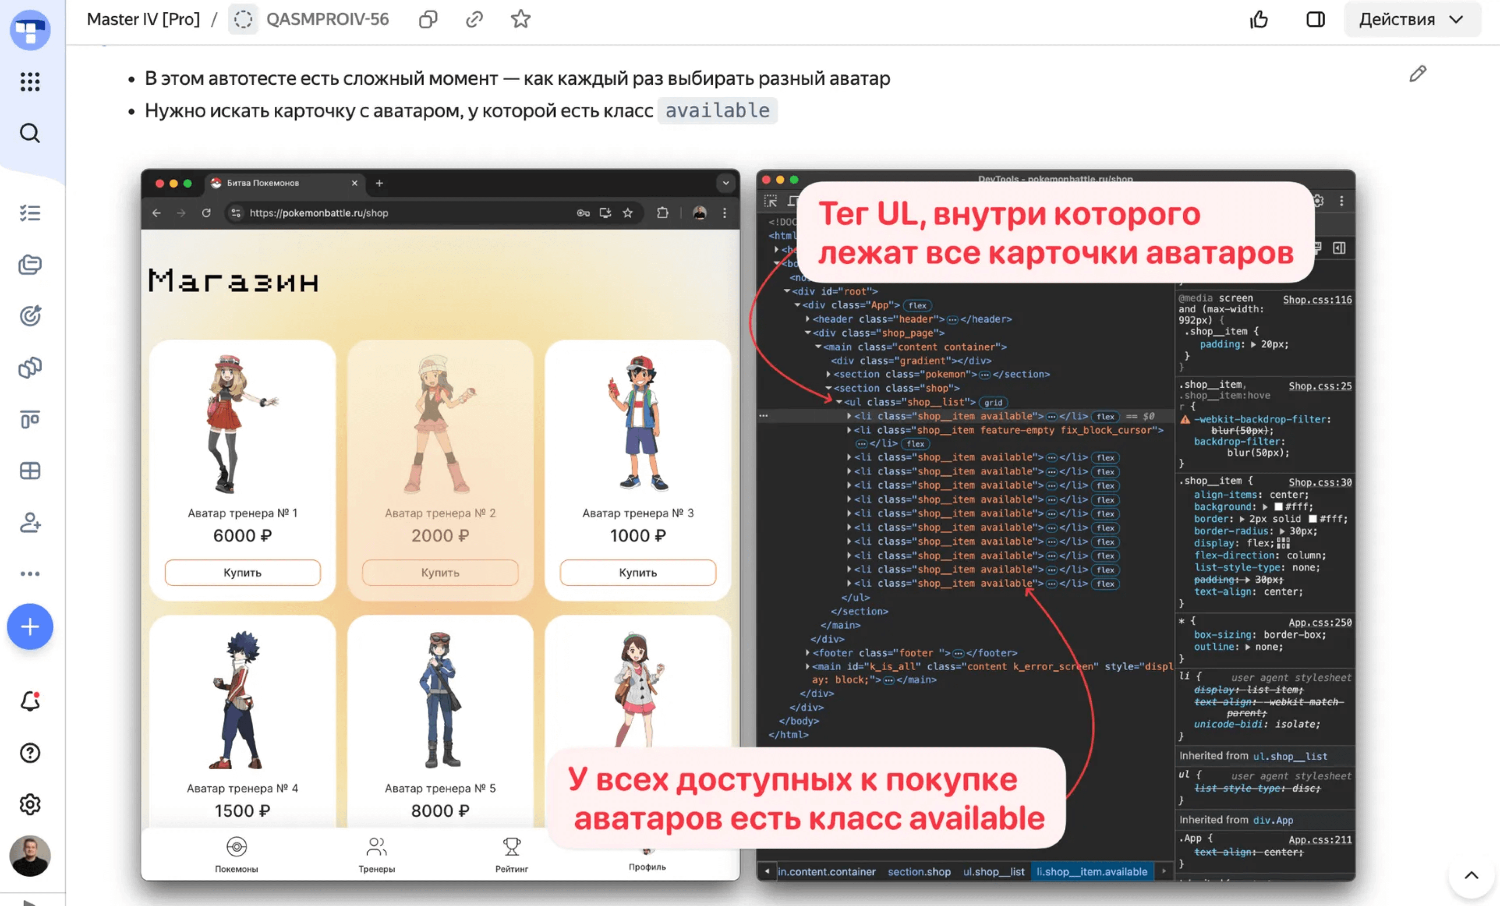The image size is (1500, 906).
Task: Open notifications bell in sidebar
Action: point(30,701)
